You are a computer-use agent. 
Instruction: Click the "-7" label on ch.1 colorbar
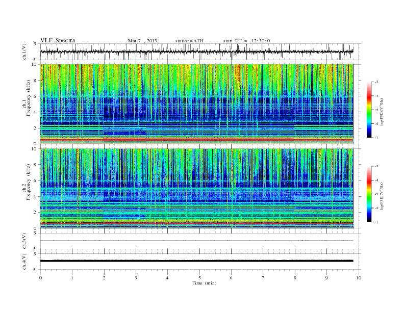tap(376, 138)
